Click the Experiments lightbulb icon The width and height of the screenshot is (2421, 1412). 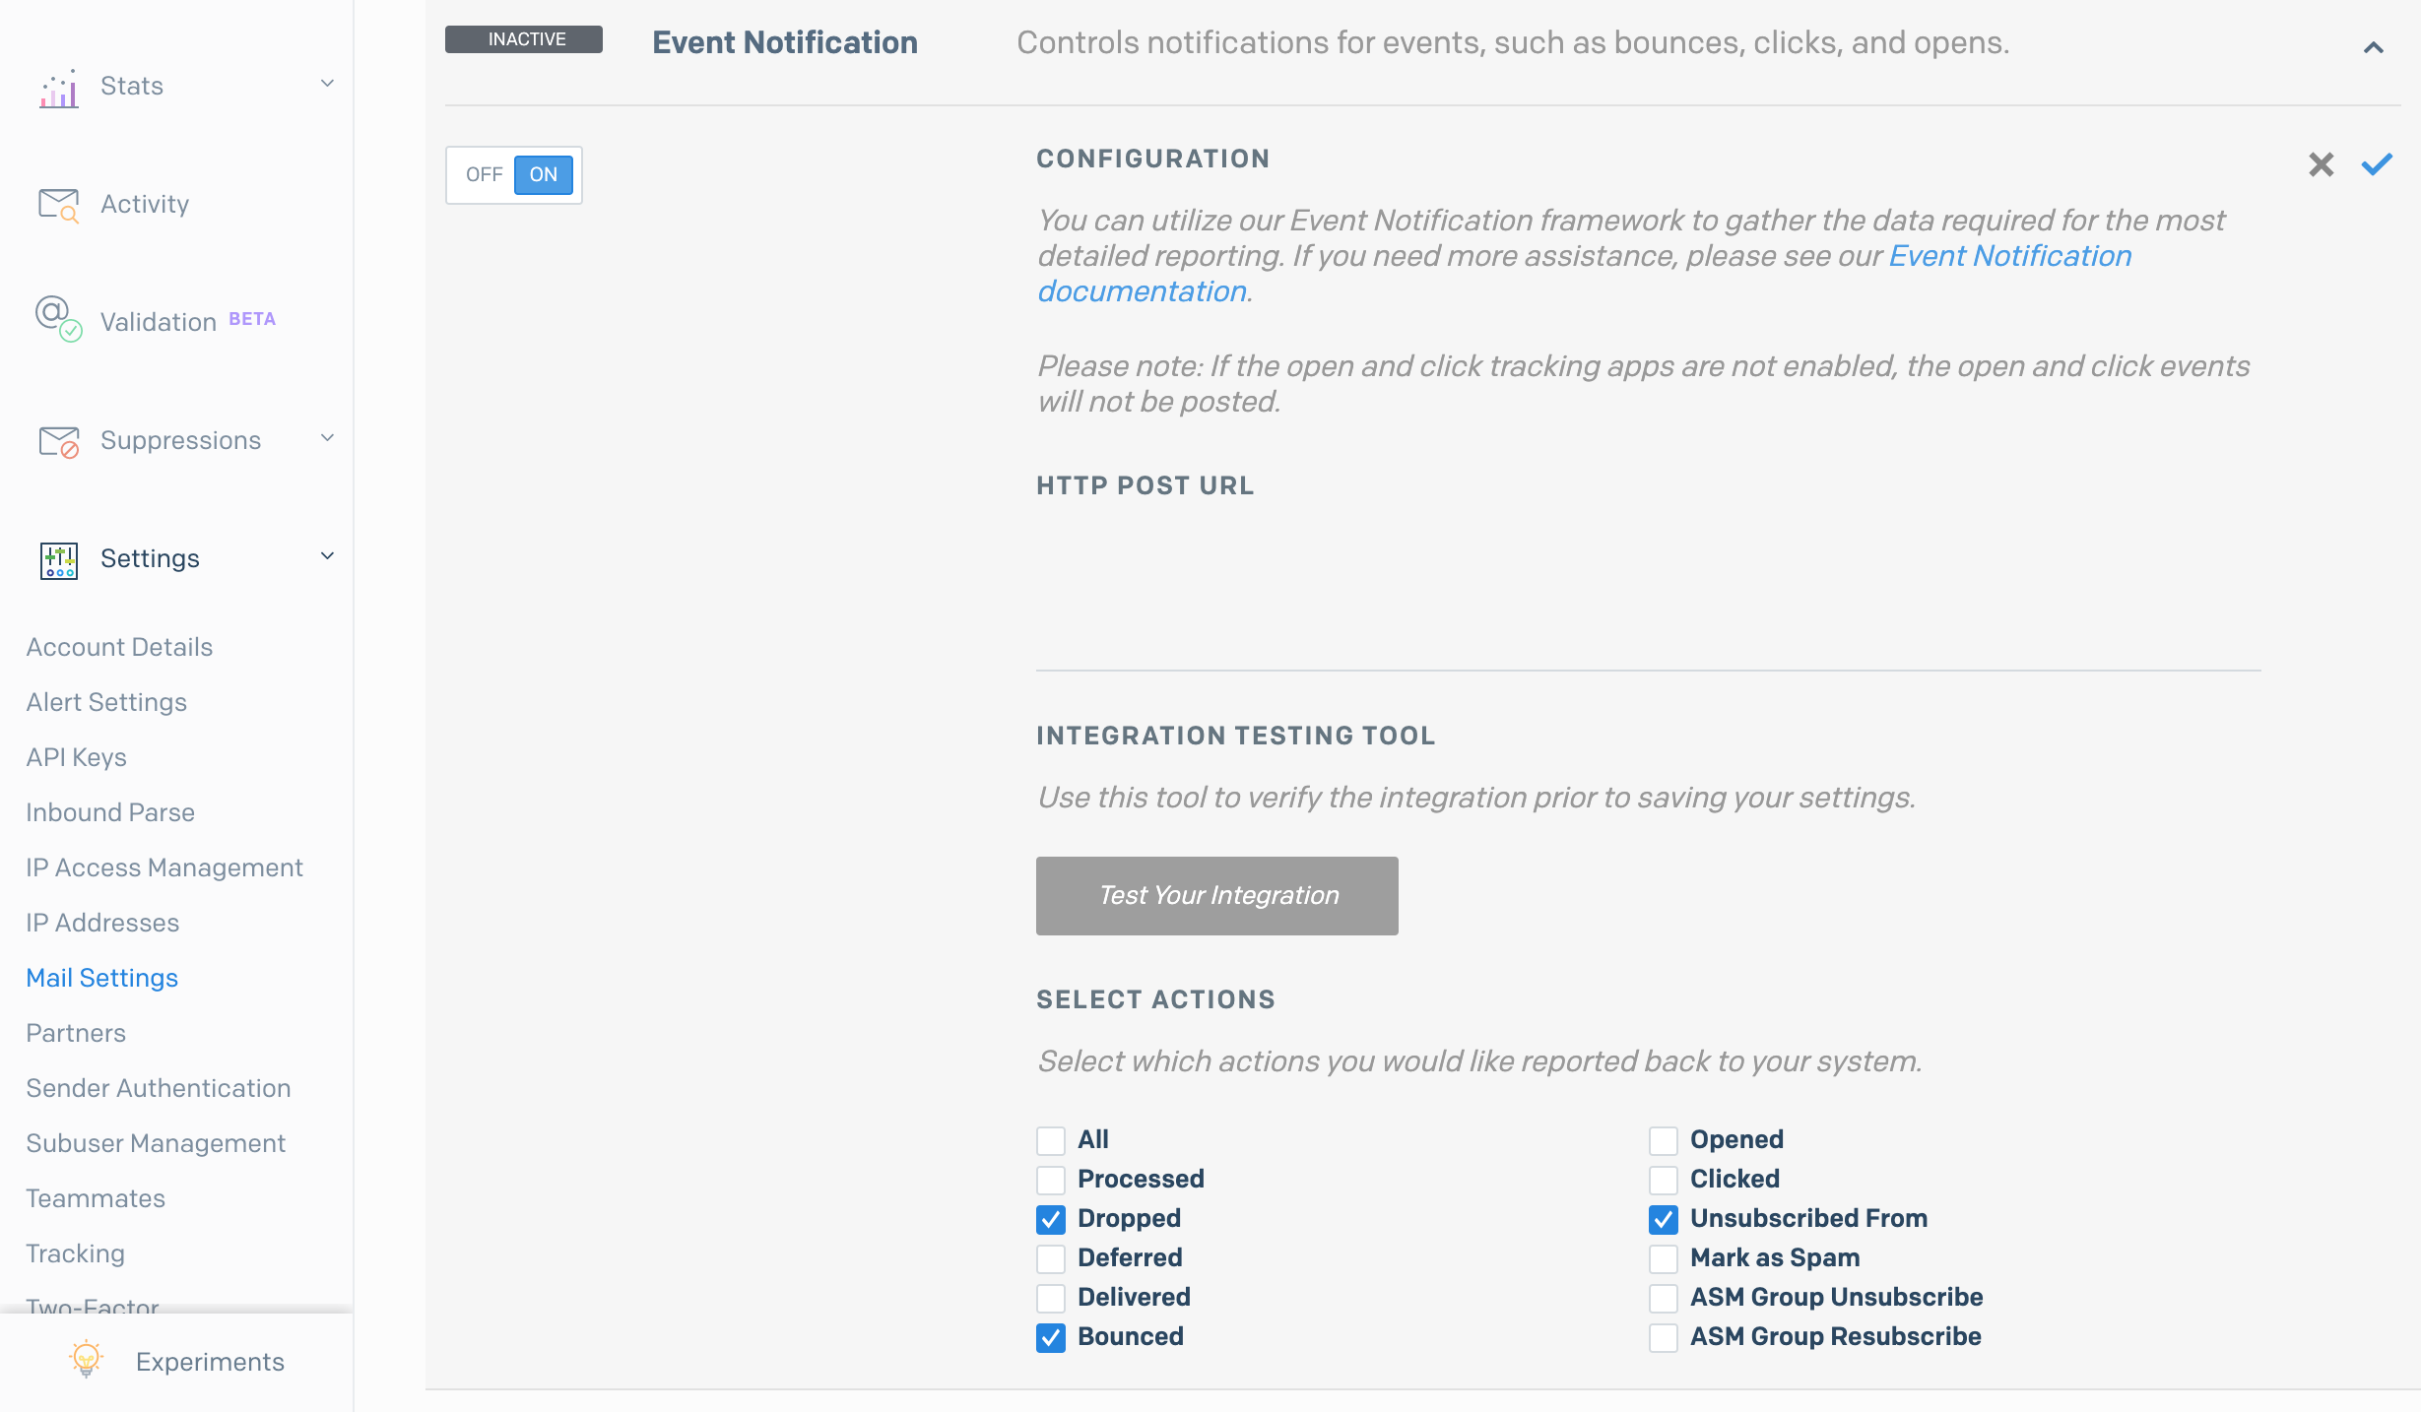click(x=87, y=1360)
